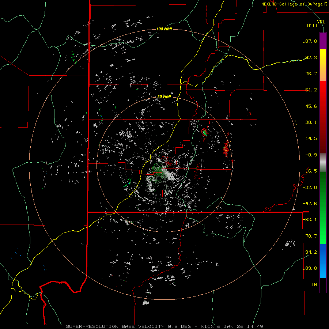Select the -32.0 scale label
329x329 pixels.
coord(310,188)
